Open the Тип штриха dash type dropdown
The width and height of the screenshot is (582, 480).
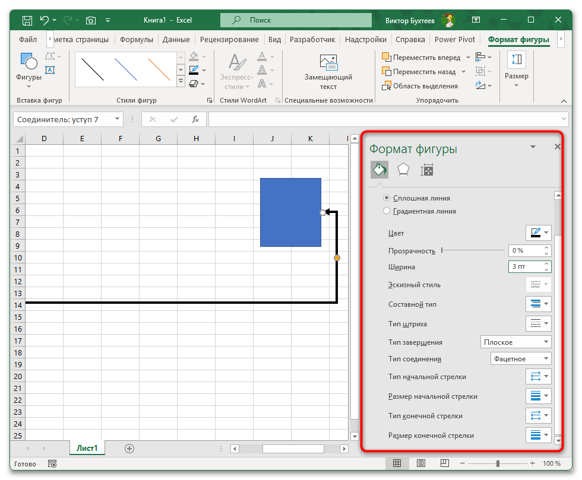(539, 323)
